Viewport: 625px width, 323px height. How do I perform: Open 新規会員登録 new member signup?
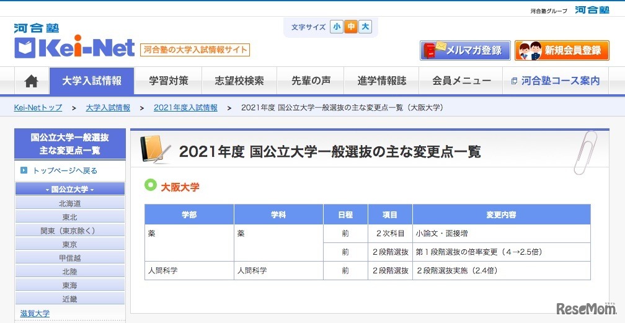pos(562,51)
